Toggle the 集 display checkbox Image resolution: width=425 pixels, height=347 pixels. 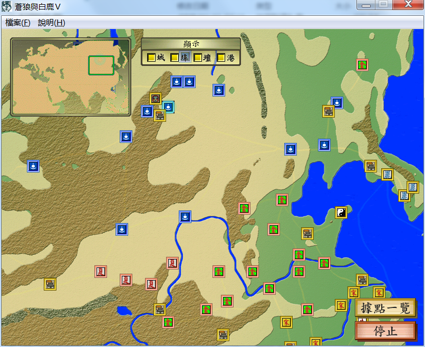coord(175,57)
